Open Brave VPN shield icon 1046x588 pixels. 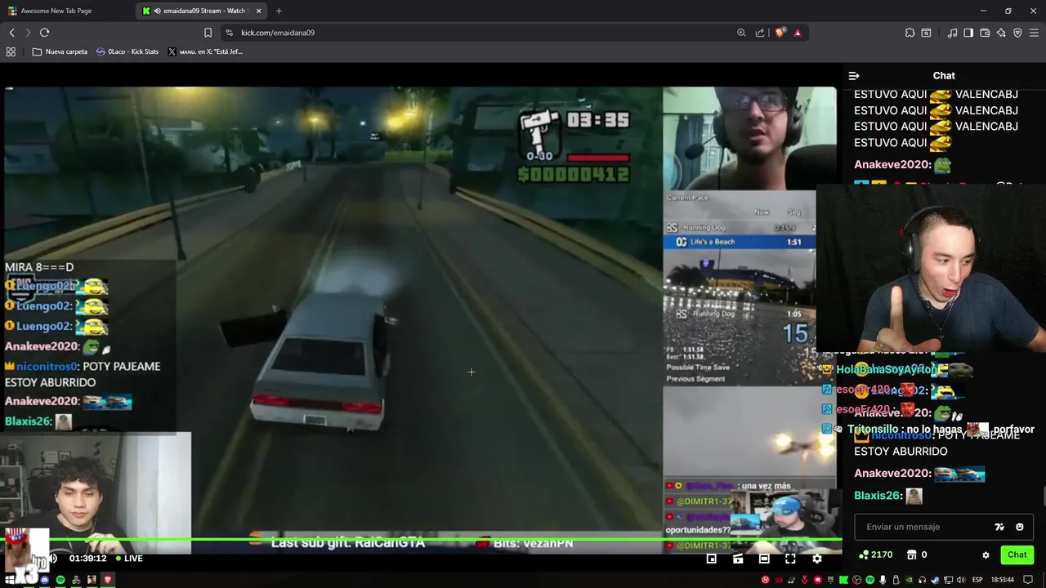[1017, 33]
